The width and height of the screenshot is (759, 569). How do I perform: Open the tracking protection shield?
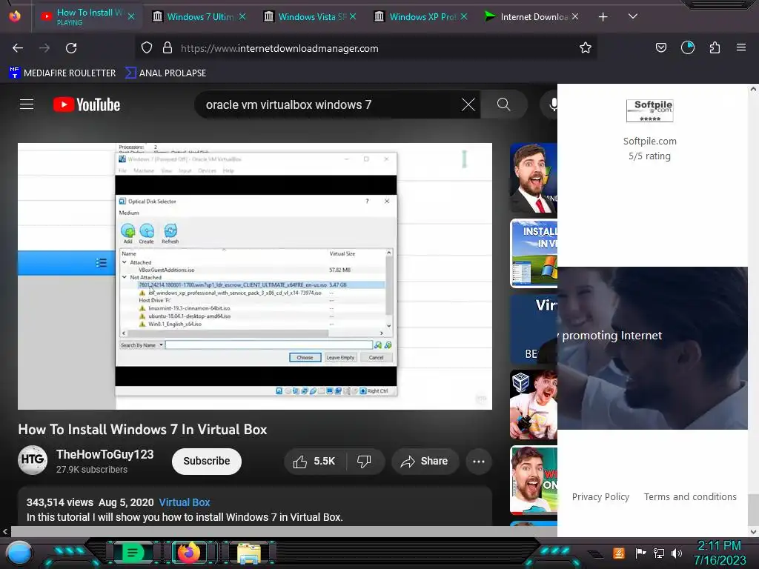pos(147,48)
